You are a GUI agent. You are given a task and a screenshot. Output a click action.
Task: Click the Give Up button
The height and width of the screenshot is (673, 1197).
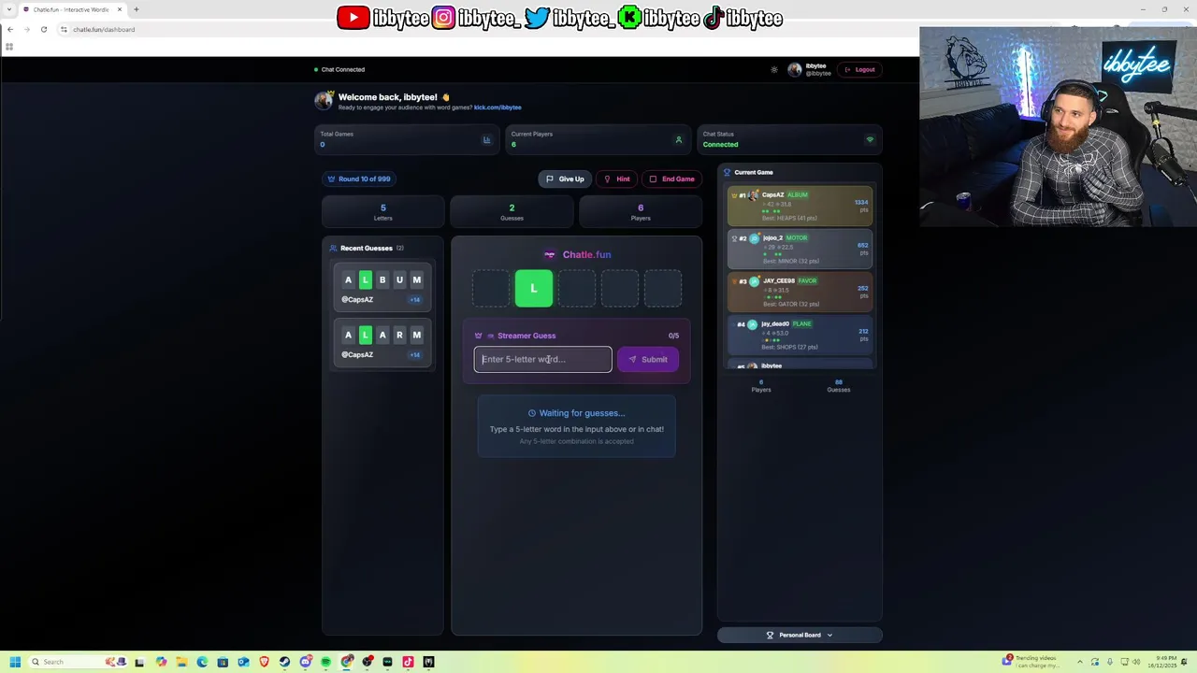(x=565, y=179)
